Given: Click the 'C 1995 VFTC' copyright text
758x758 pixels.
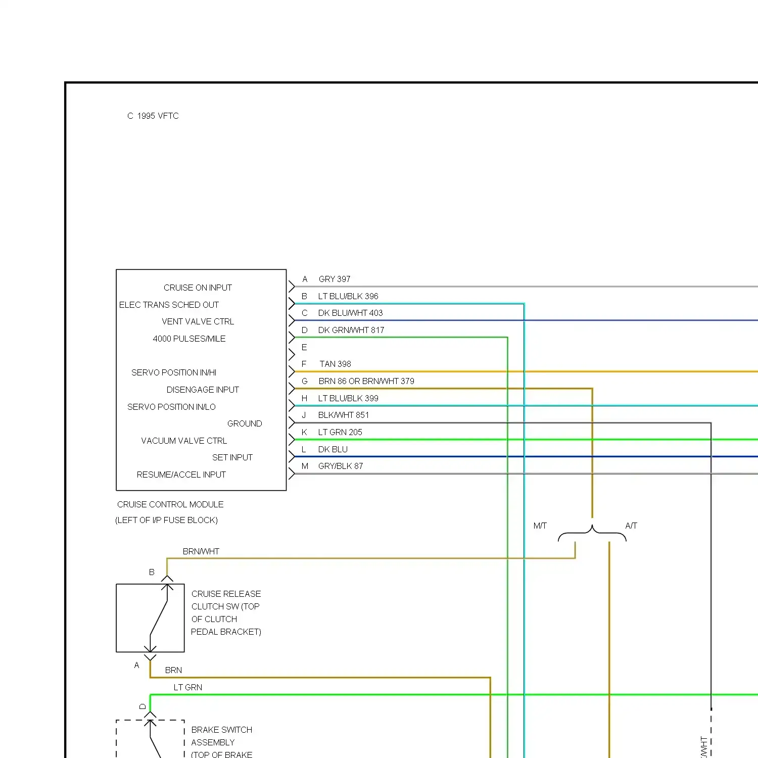Looking at the screenshot, I should (153, 116).
